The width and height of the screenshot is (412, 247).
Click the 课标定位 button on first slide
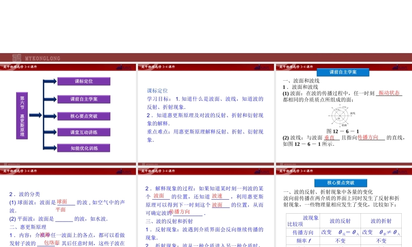pyautogui.click(x=84, y=82)
